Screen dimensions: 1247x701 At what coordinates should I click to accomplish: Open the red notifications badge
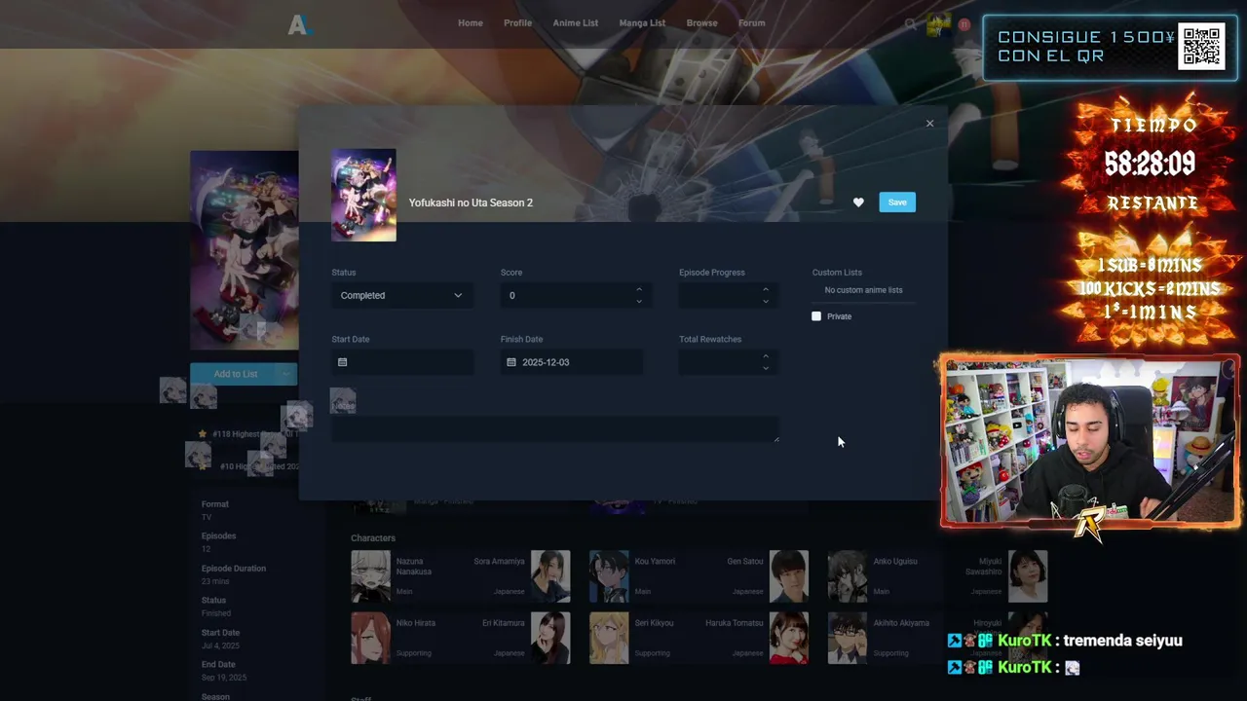click(x=964, y=24)
